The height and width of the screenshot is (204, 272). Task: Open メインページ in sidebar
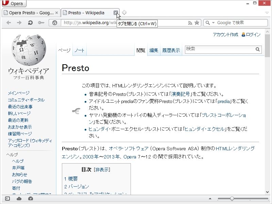point(19,93)
